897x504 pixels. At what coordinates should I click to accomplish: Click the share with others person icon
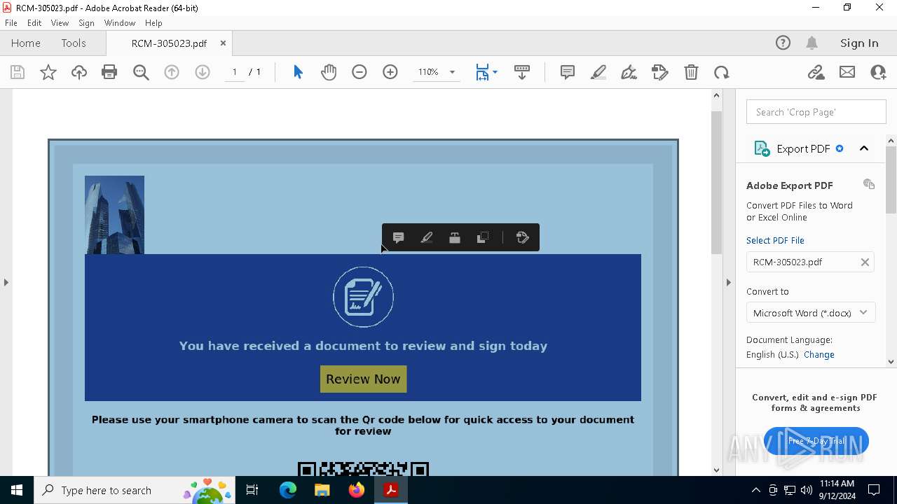pyautogui.click(x=878, y=72)
